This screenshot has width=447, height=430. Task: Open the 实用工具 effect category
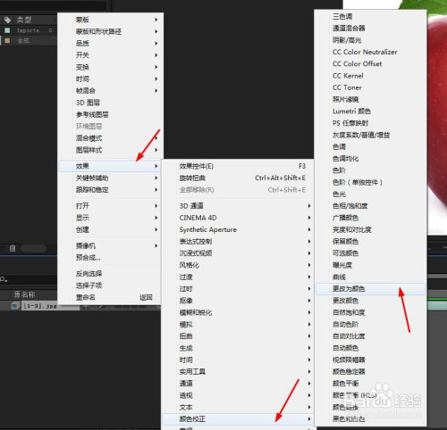[238, 371]
